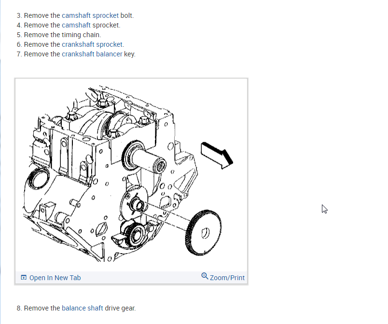Click the word 'bolt.' in step 3
Image resolution: width=388 pixels, height=324 pixels.
click(x=127, y=15)
